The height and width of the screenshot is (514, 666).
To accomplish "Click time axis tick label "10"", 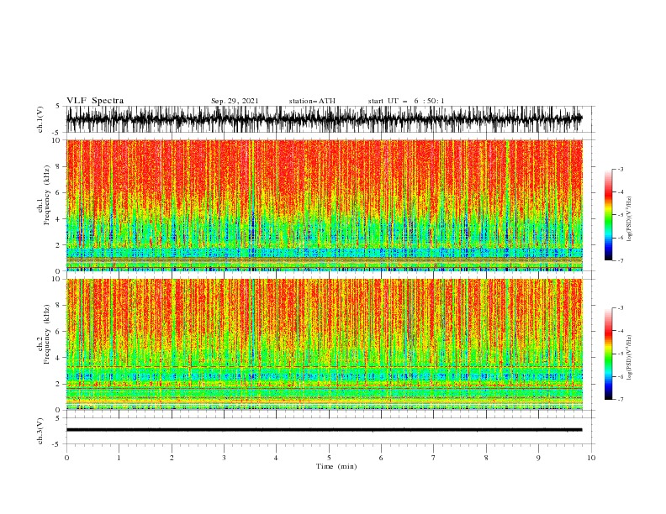I will click(591, 458).
